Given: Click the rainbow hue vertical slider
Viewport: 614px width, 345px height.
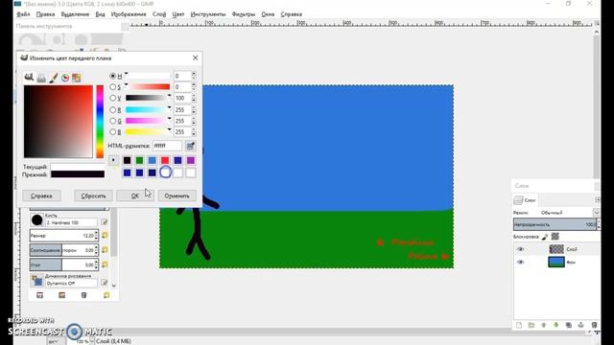Looking at the screenshot, I should (100, 122).
